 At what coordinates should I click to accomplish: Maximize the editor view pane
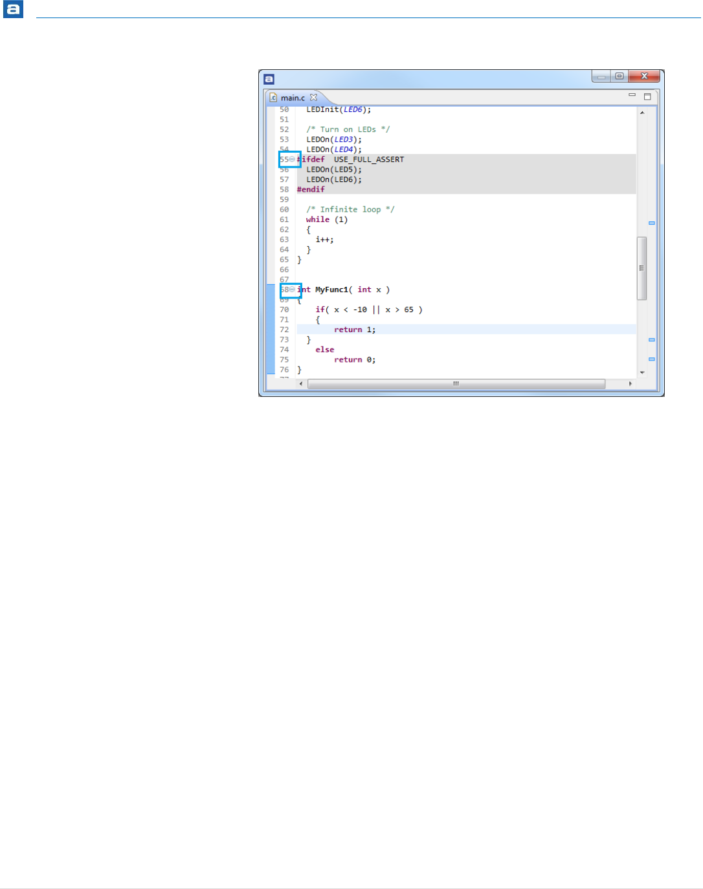click(x=647, y=96)
